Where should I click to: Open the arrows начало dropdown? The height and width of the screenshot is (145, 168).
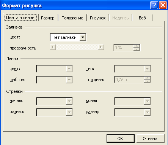(x=55, y=101)
